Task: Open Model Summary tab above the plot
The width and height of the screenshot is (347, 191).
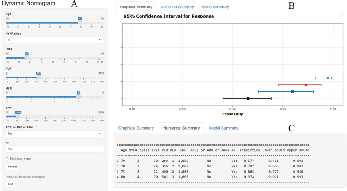Action: pos(215,7)
